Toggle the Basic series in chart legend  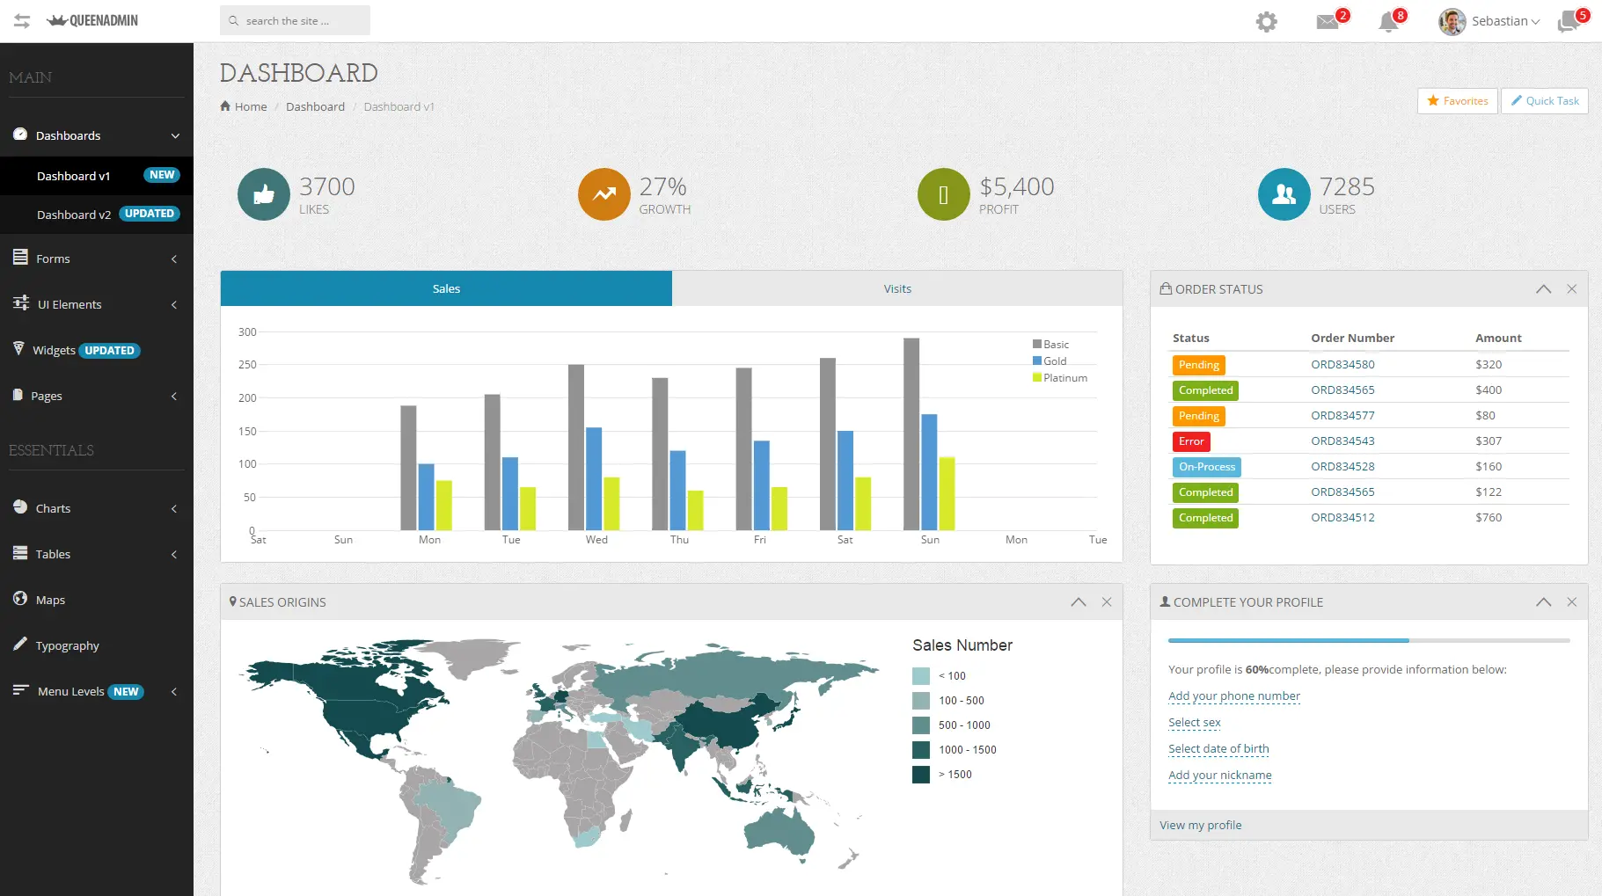tap(1051, 345)
